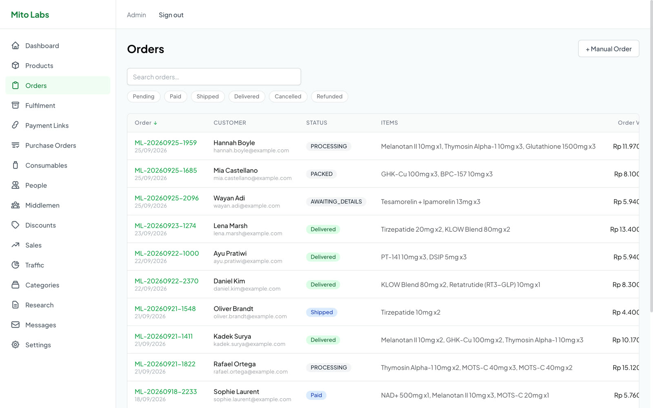Click the Search orders input field
This screenshot has height=408, width=653.
point(214,77)
